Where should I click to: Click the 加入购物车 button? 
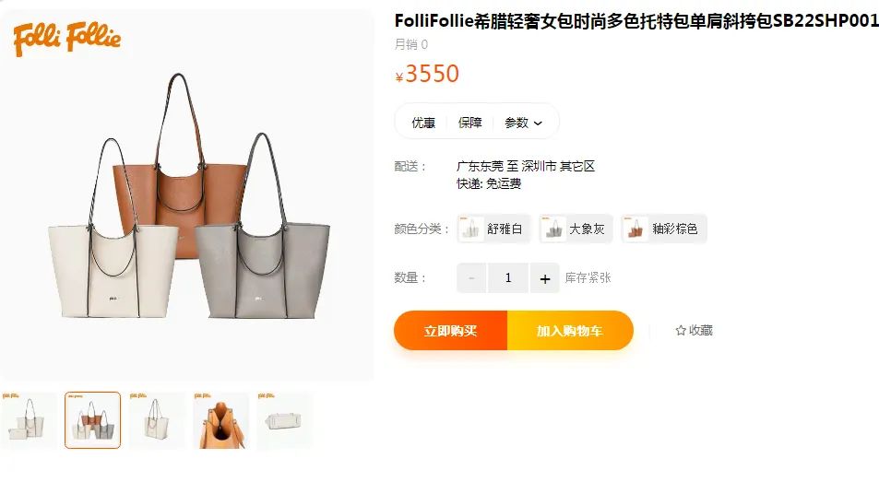tap(570, 330)
